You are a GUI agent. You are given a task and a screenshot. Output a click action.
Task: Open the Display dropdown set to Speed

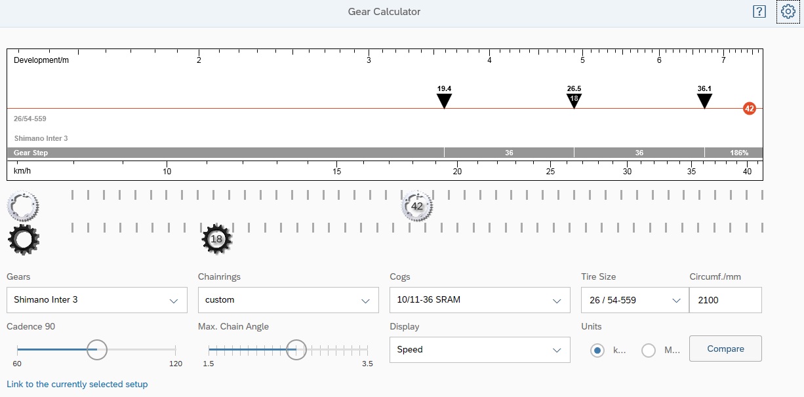480,350
